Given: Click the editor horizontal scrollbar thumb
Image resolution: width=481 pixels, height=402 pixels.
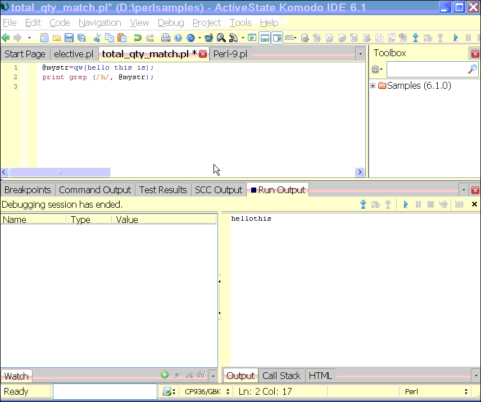Looking at the screenshot, I should click(60, 172).
